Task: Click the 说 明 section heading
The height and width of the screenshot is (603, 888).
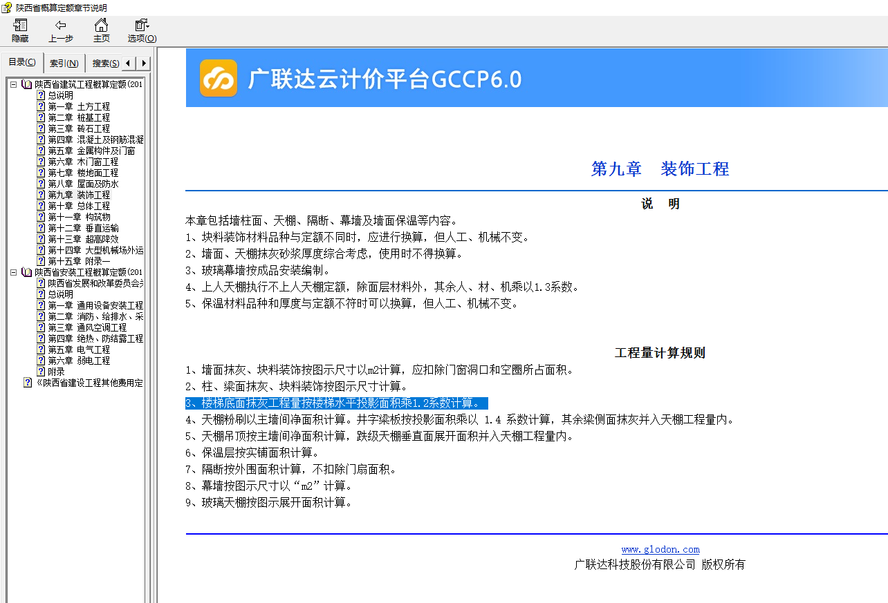Action: [x=660, y=204]
